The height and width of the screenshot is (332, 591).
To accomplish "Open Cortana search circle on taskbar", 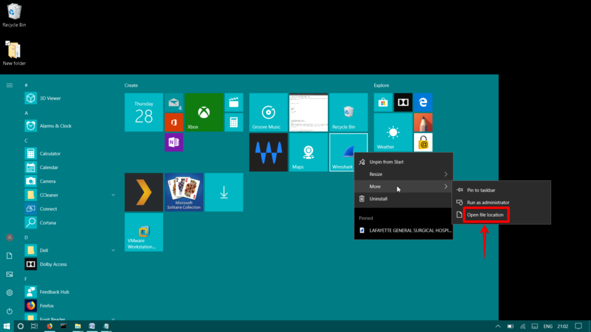I will coord(20,326).
